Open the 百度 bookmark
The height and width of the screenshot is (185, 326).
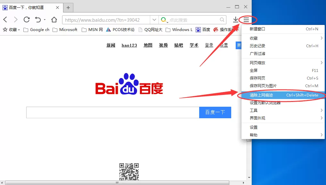[203, 30]
